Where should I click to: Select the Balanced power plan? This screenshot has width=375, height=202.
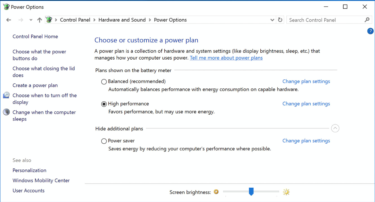pyautogui.click(x=104, y=81)
